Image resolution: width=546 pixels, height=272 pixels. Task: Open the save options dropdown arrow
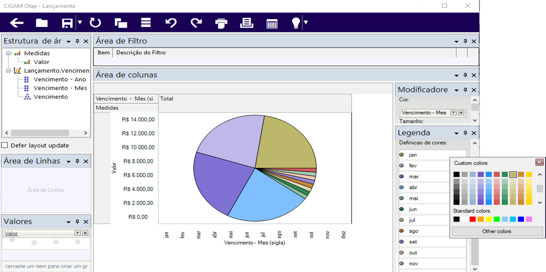coord(80,22)
